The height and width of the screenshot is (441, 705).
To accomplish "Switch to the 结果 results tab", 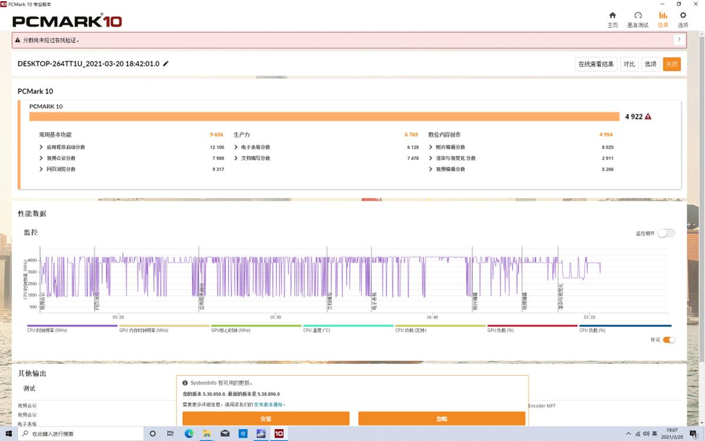I will [x=663, y=19].
